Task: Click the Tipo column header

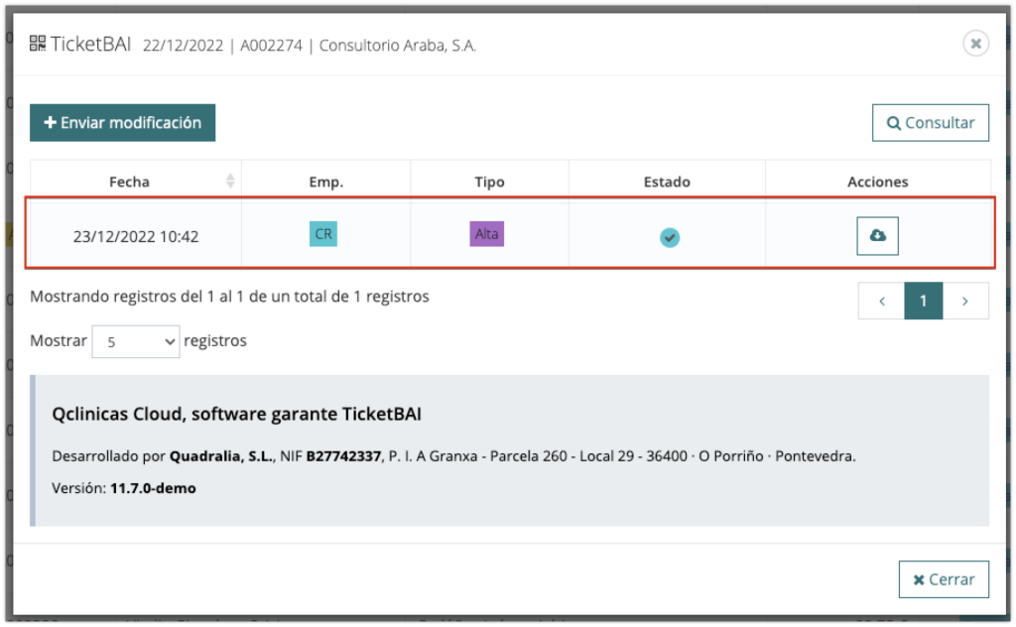Action: point(489,182)
